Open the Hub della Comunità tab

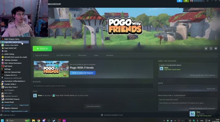[x=63, y=55]
